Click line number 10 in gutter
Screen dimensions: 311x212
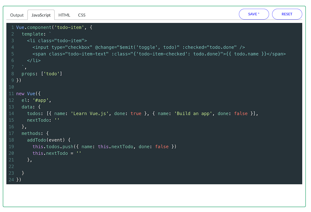[x=11, y=87]
